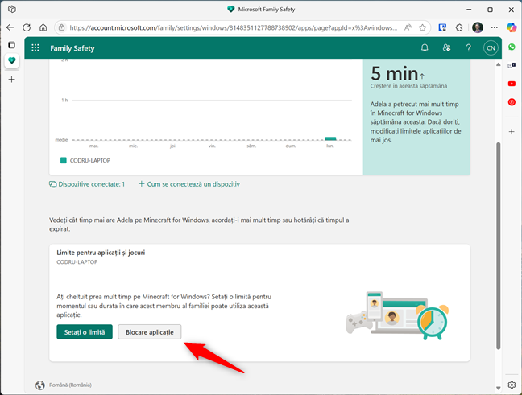Click the scrollbar down arrow

pyautogui.click(x=499, y=388)
